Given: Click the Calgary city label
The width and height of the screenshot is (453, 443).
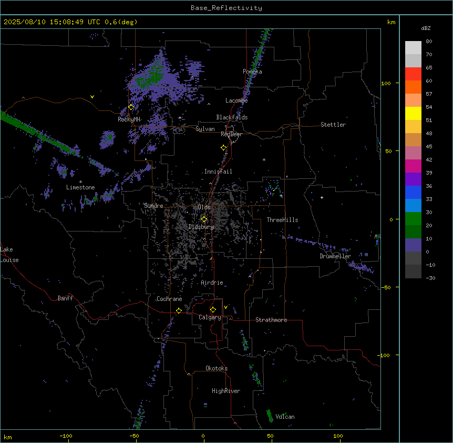Looking at the screenshot, I should tap(210, 317).
